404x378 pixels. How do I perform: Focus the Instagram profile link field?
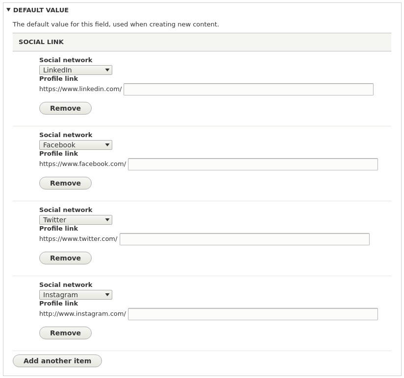pyautogui.click(x=252, y=314)
